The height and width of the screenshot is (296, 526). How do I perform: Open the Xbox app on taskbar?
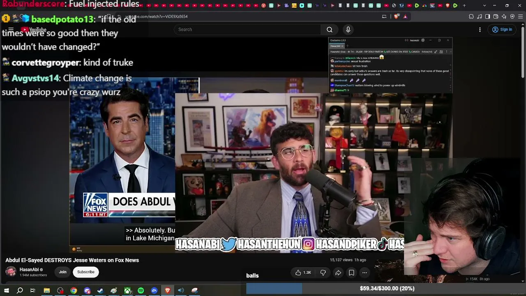pyautogui.click(x=128, y=291)
